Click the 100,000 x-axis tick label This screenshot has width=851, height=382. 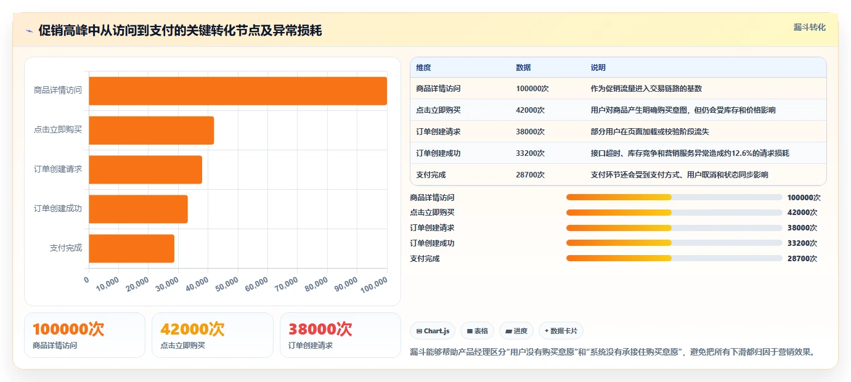374,284
